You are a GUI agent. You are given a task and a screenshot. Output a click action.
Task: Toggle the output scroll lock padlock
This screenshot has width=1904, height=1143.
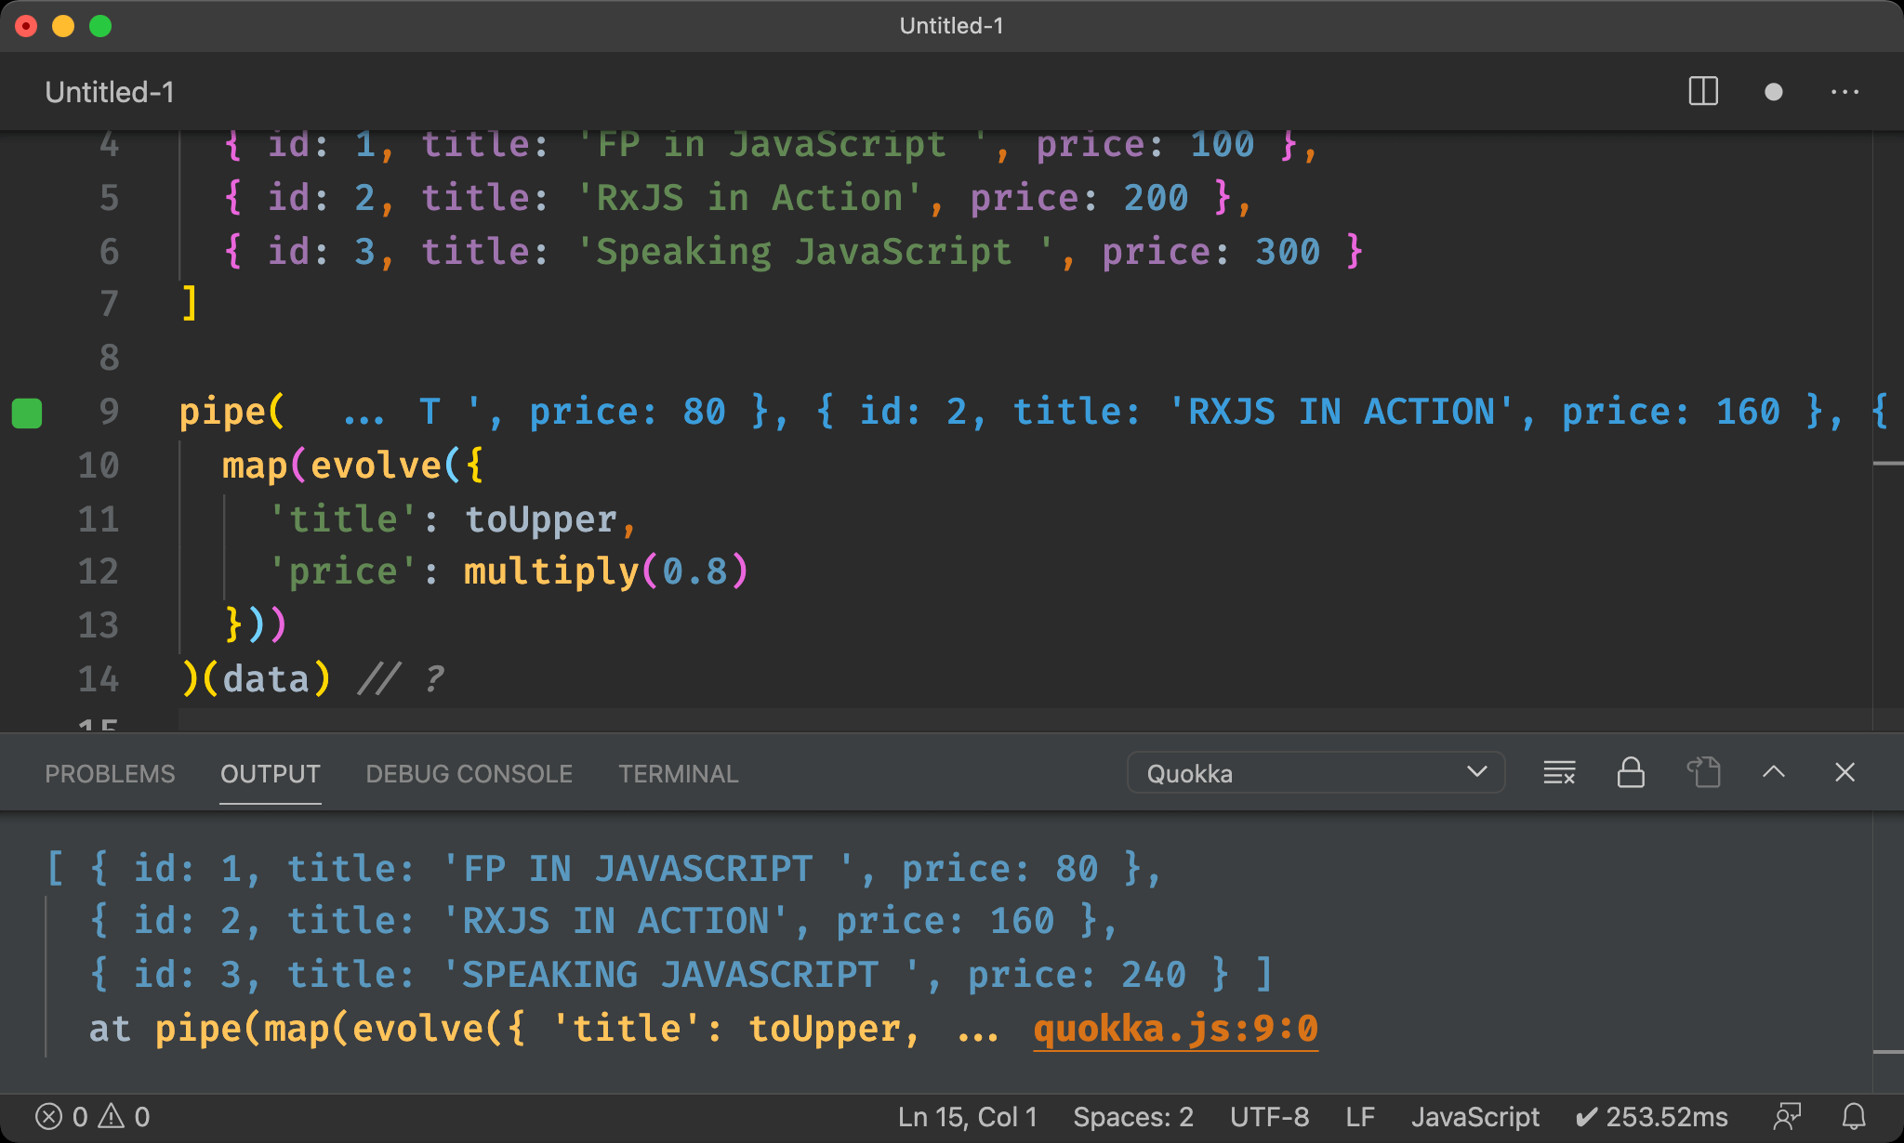(x=1631, y=772)
